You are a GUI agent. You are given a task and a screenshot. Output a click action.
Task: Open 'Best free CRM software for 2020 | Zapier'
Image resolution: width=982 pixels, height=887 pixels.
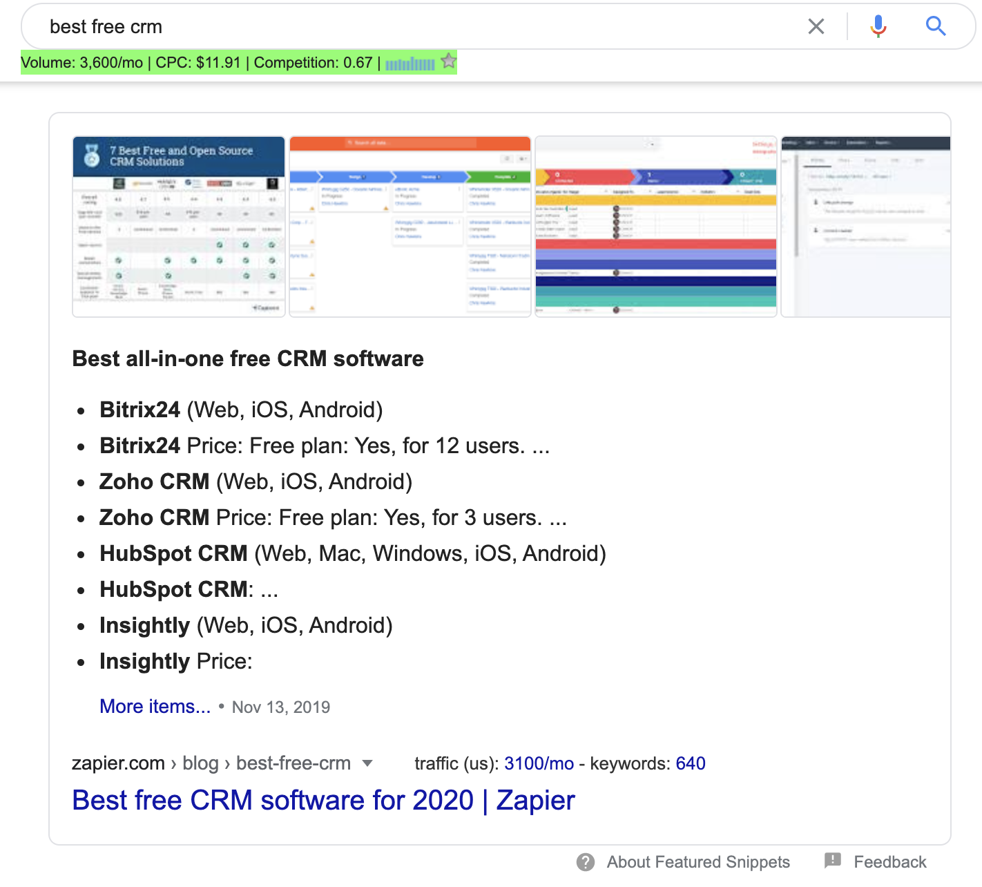coord(324,801)
